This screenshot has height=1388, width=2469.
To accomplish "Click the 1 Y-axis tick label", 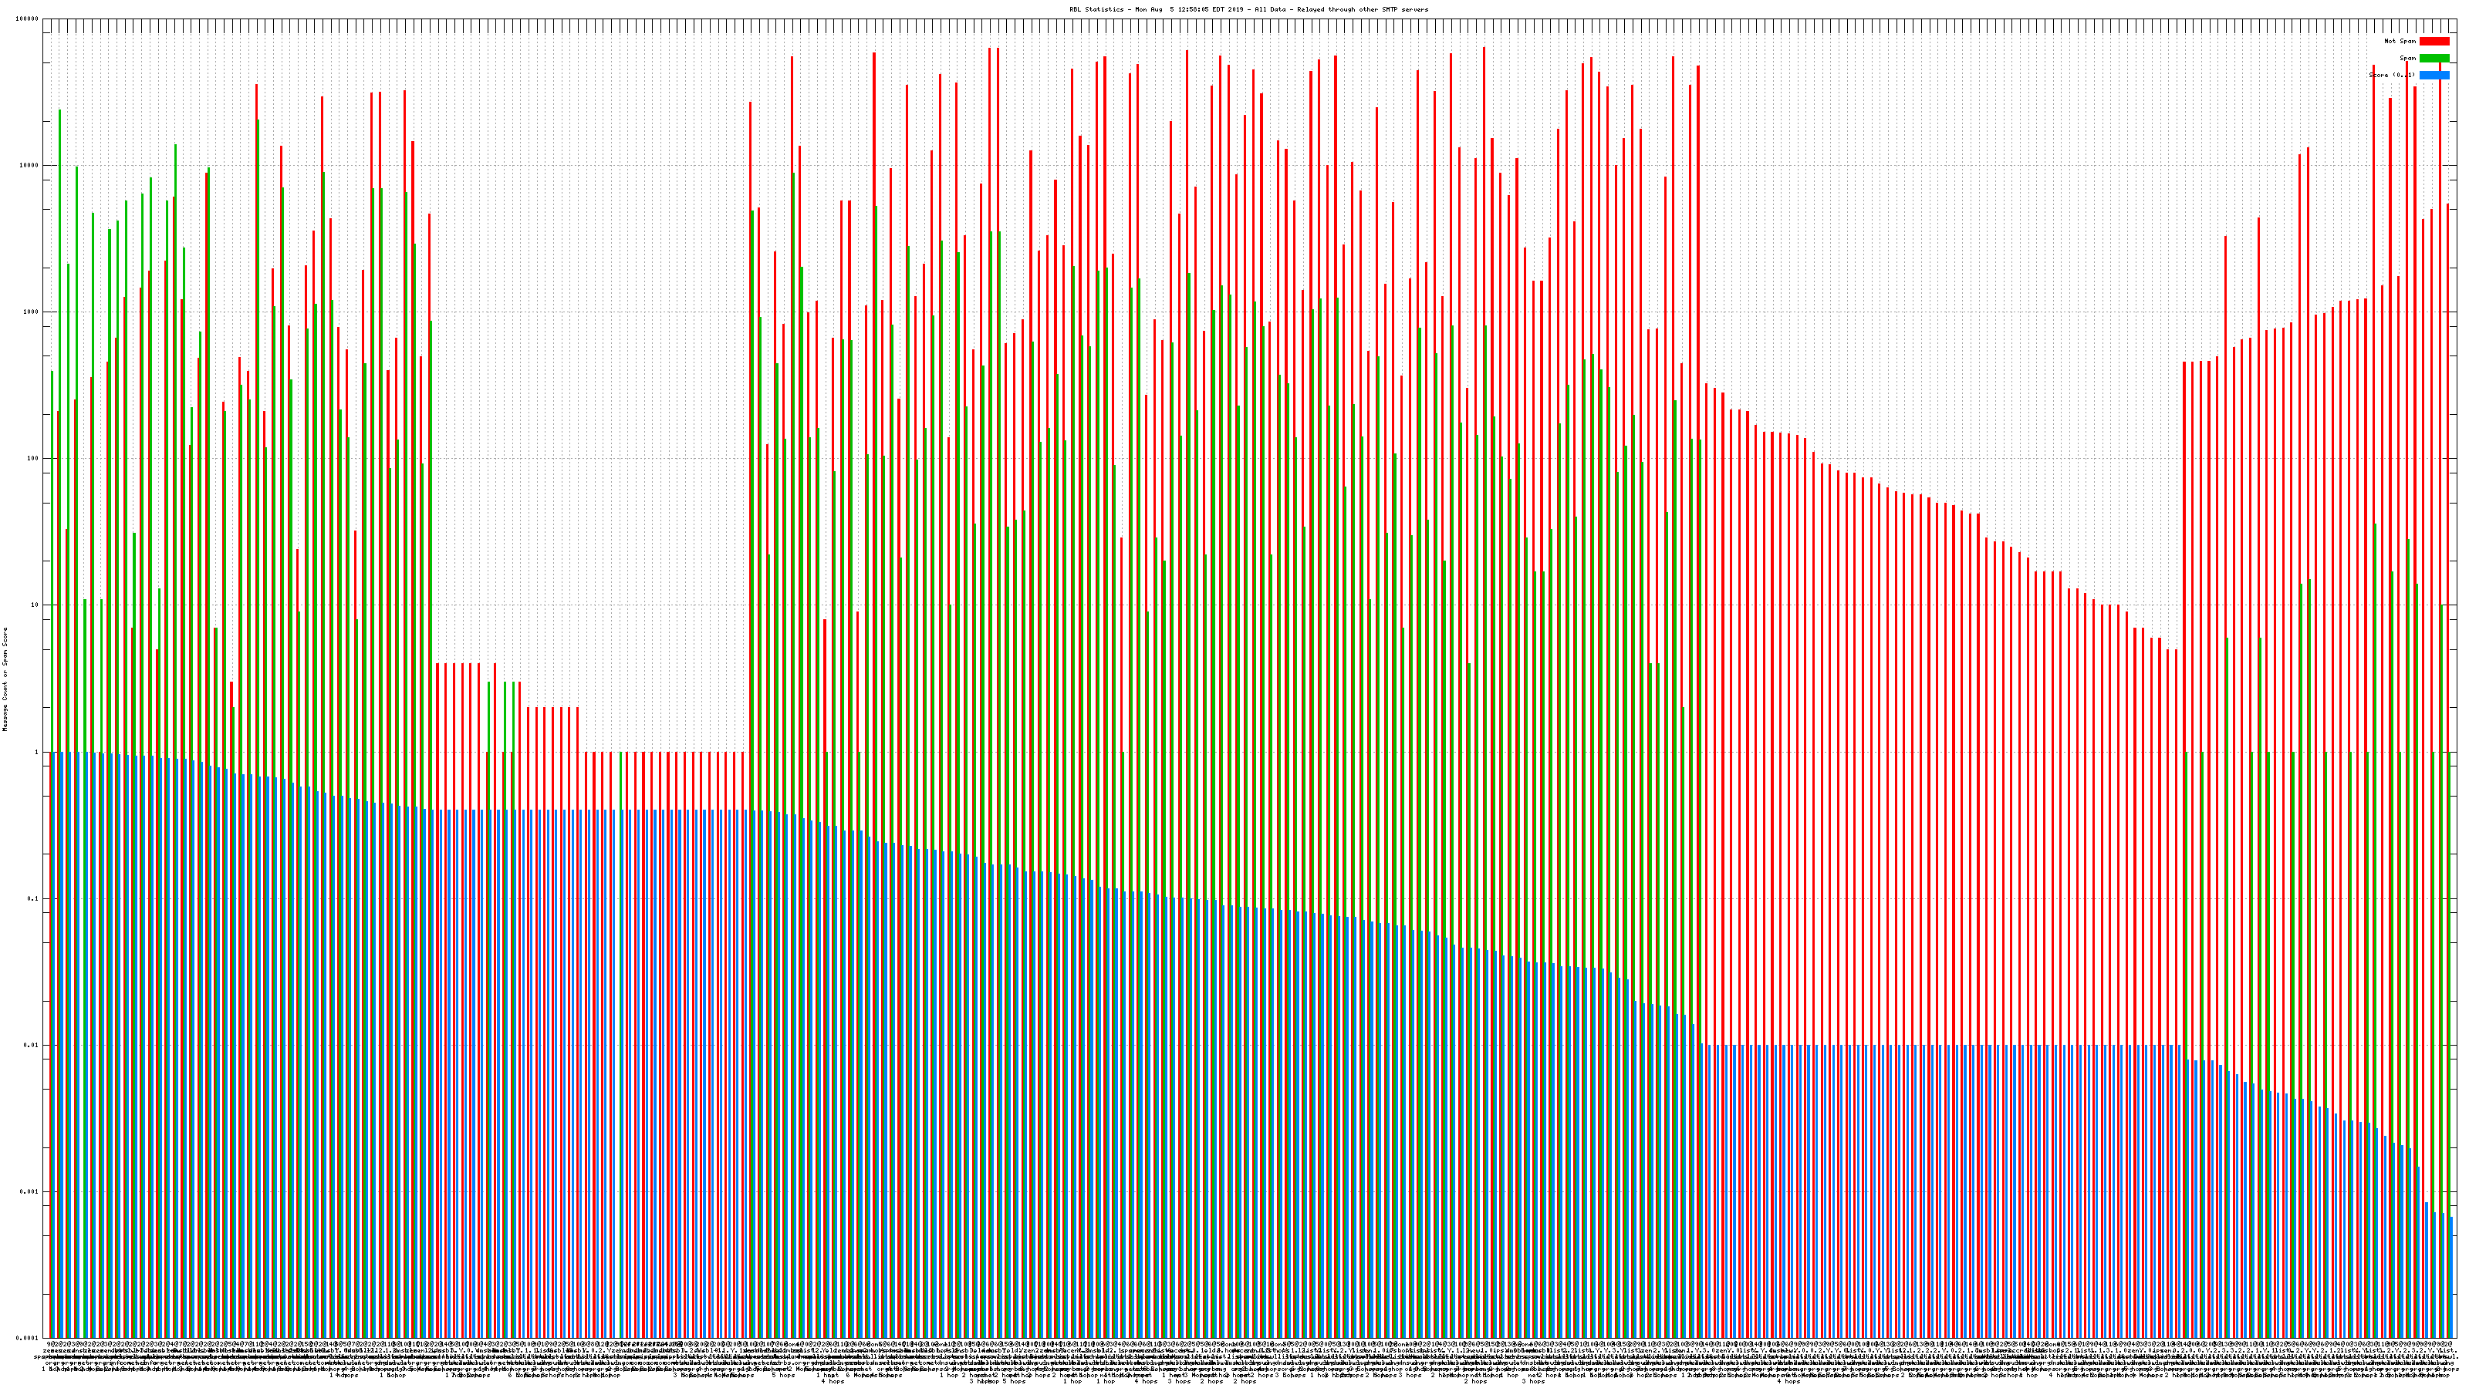I will [37, 752].
